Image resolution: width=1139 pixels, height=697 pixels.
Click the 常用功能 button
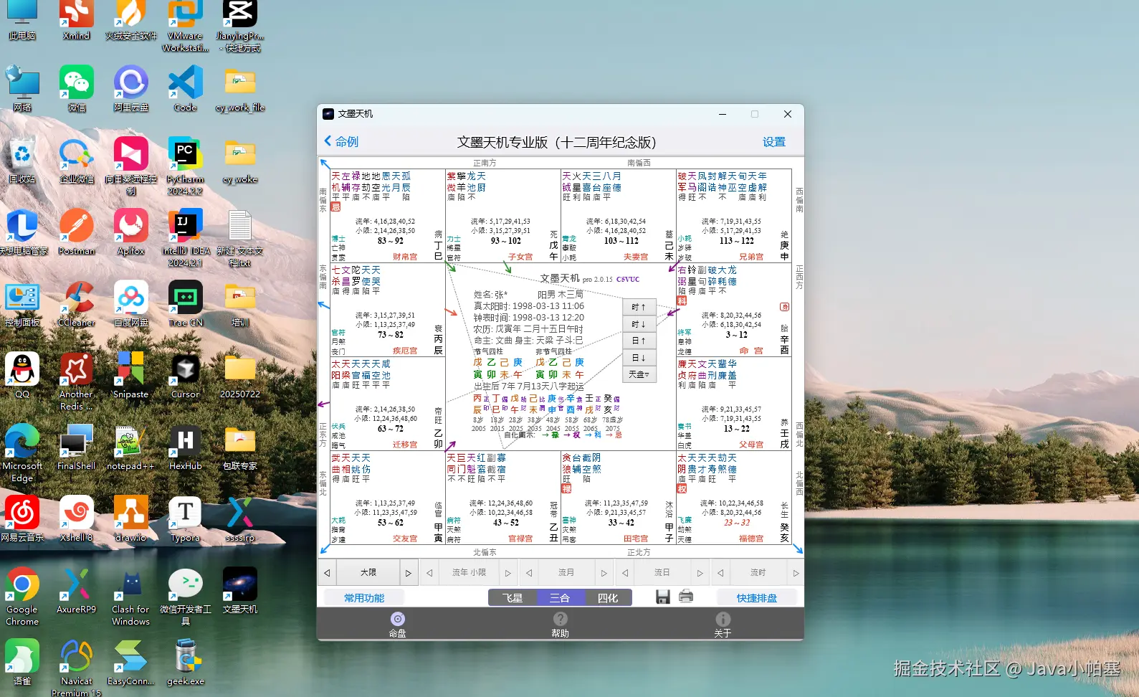click(x=364, y=597)
